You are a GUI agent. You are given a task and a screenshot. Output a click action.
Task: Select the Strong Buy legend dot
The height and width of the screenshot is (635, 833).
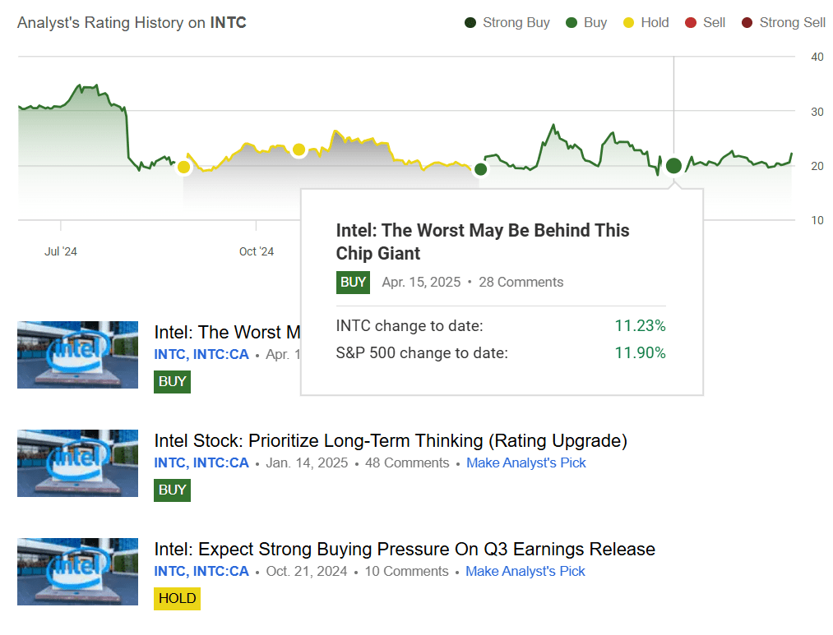[470, 22]
